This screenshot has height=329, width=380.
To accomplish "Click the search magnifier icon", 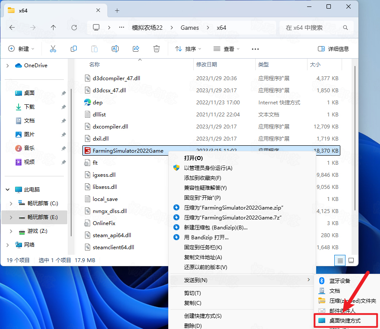I will [345, 28].
